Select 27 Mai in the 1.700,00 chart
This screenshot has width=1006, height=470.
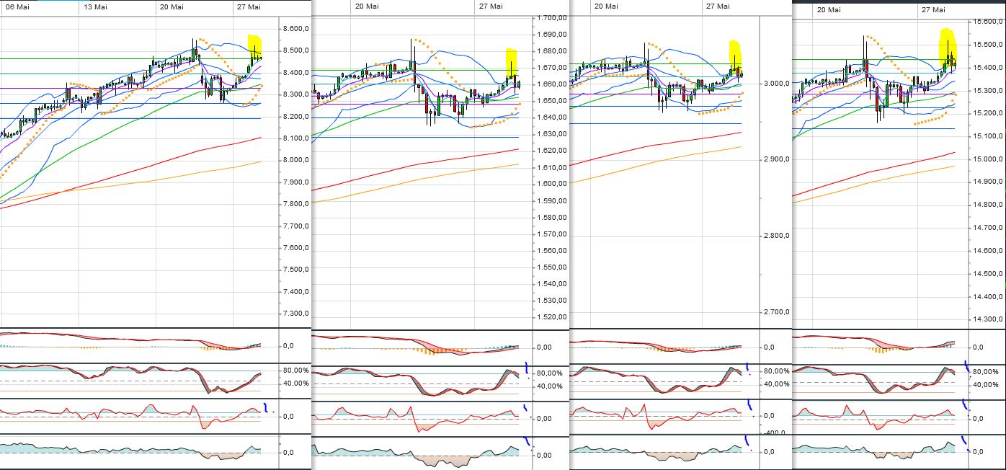[x=491, y=6]
